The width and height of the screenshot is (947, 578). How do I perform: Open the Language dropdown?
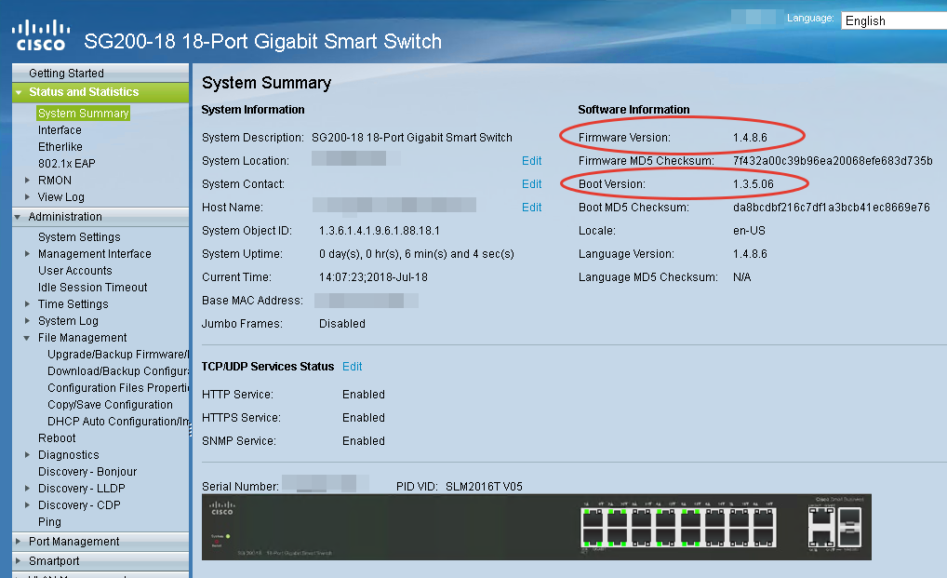[893, 20]
